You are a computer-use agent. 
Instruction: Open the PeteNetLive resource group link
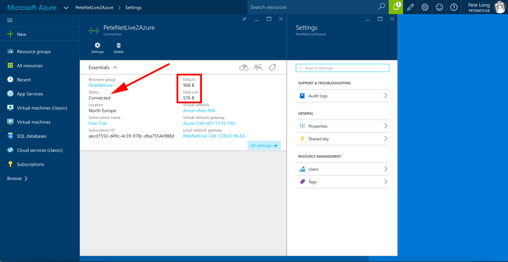pyautogui.click(x=101, y=85)
